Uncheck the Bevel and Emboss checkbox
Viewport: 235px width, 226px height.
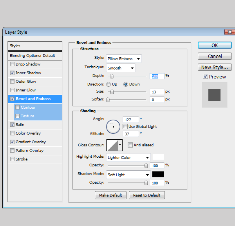tap(12, 99)
